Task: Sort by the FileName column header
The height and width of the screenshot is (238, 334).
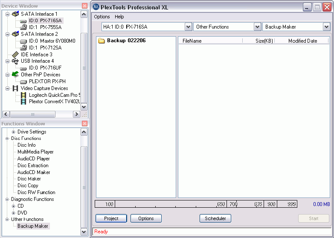Action: pyautogui.click(x=210, y=41)
